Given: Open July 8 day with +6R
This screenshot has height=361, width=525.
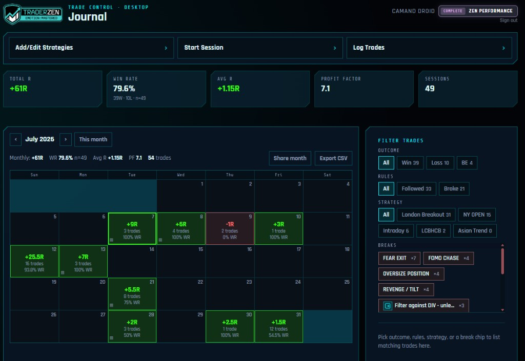Looking at the screenshot, I should point(181,228).
